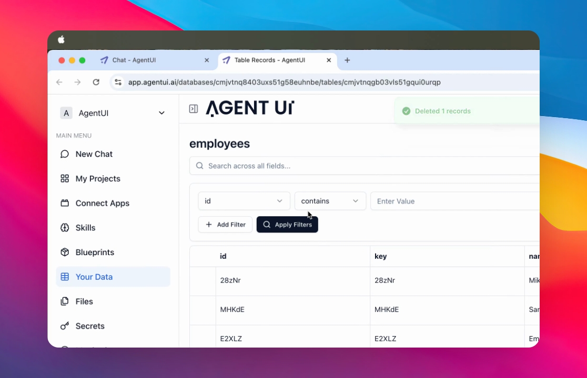Open a new browser tab

[347, 60]
